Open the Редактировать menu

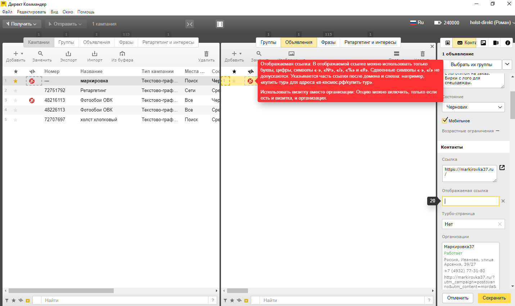coord(31,12)
